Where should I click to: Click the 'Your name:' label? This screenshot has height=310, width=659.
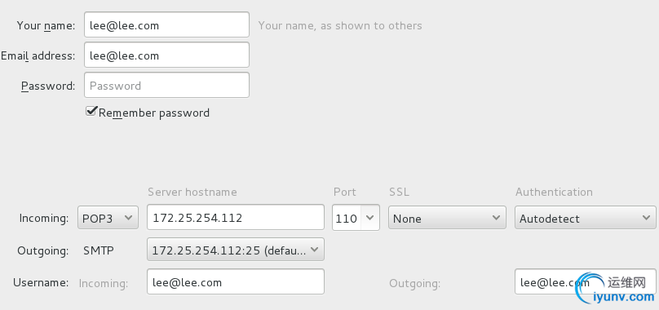pyautogui.click(x=46, y=25)
